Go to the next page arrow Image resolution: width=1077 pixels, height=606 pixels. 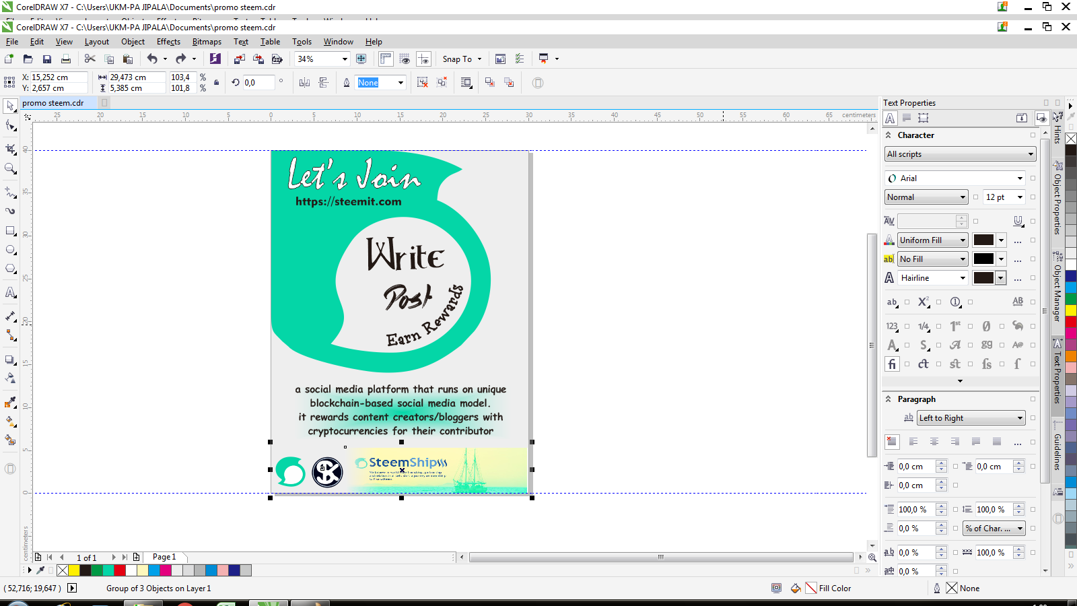(x=114, y=558)
